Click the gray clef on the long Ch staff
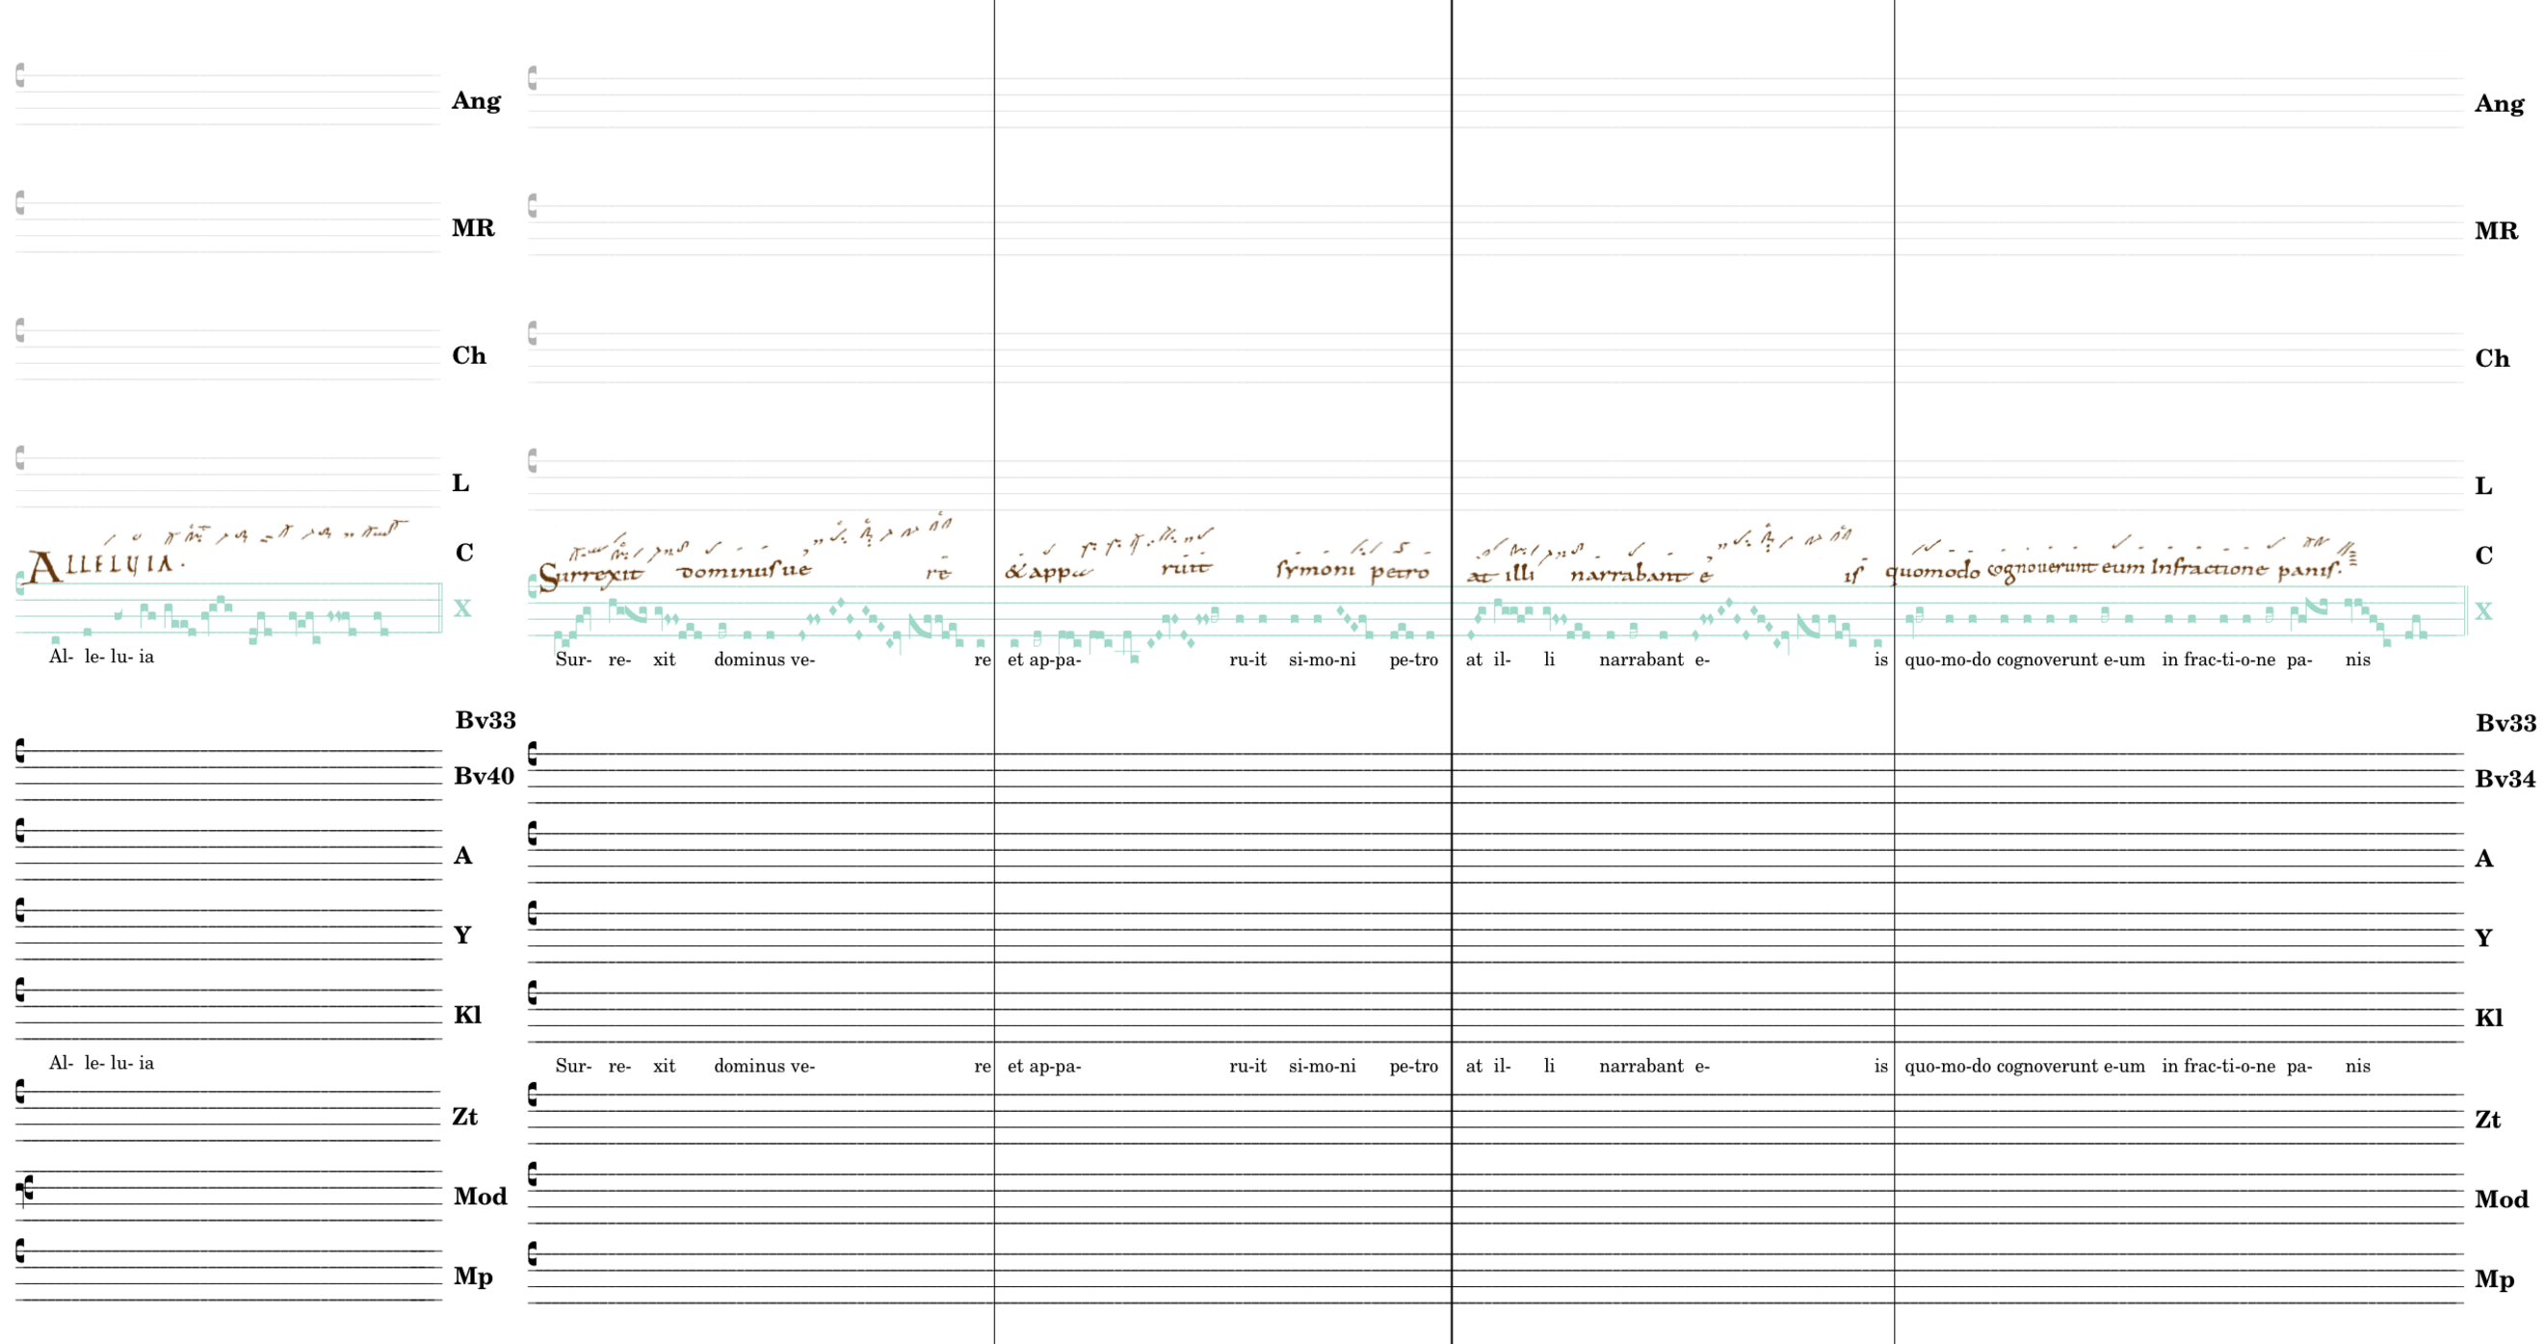The image size is (2545, 1344). [x=534, y=333]
